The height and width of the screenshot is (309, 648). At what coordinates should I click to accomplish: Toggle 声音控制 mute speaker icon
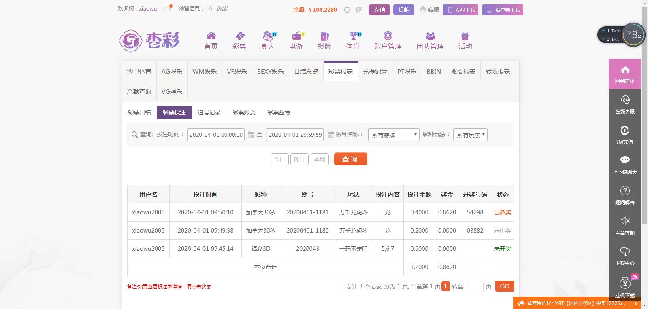pos(625,221)
